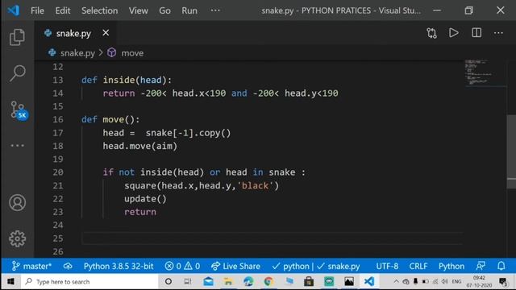The width and height of the screenshot is (516, 290).
Task: Open the Search view in activity bar
Action: coord(17,73)
